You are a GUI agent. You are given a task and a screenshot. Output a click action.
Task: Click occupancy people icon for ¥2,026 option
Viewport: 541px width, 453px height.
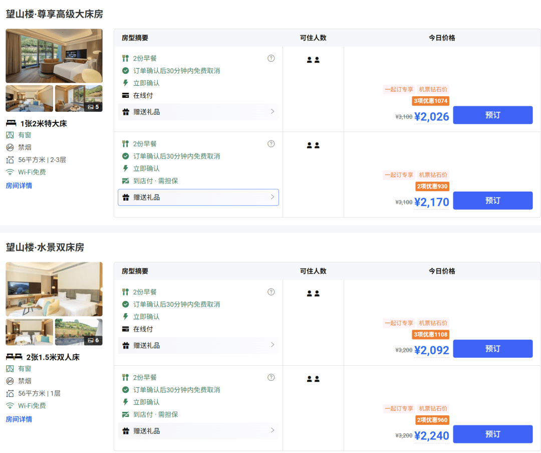pos(313,60)
